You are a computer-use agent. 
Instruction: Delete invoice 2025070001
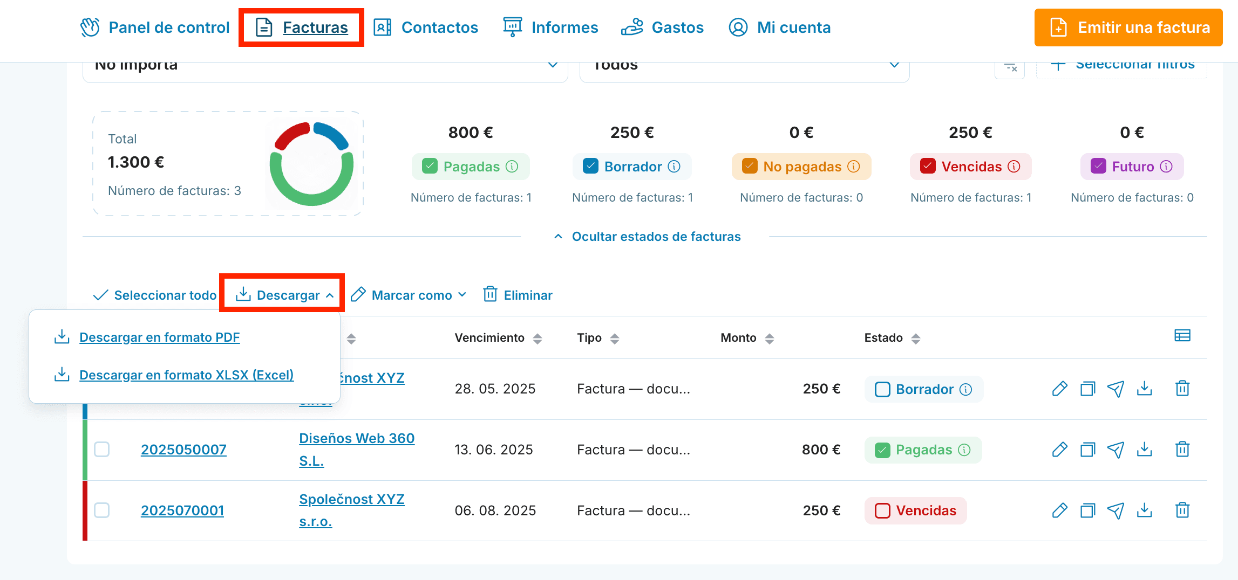click(x=1182, y=510)
